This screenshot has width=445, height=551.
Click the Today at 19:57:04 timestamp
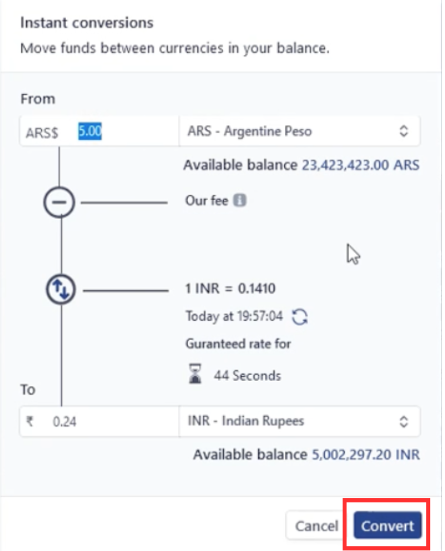[234, 316]
